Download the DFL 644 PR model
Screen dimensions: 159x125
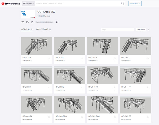(148, 87)
